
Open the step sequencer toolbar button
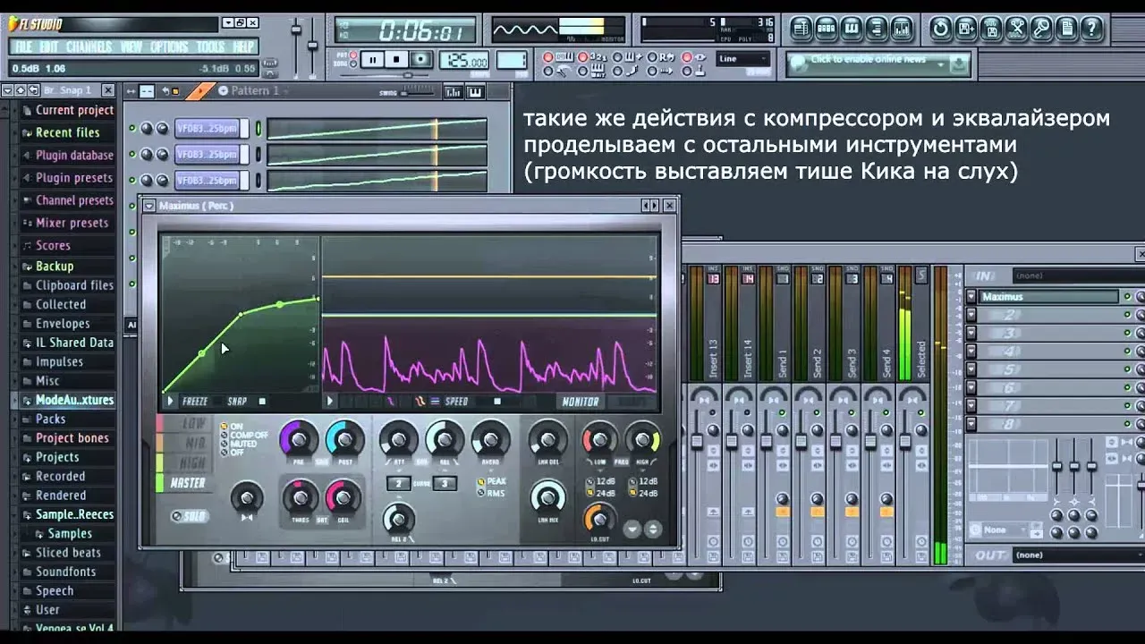(x=827, y=30)
